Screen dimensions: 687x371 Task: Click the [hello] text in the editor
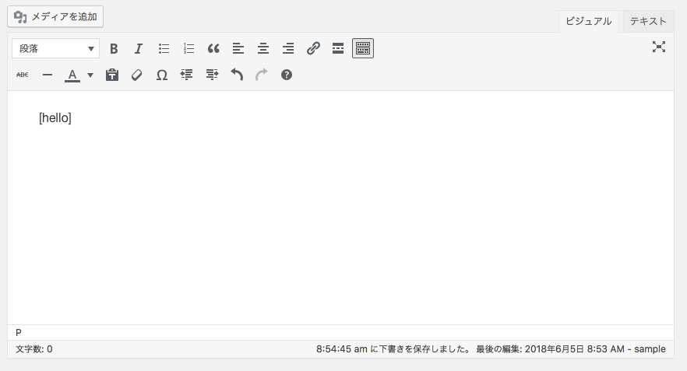(x=55, y=118)
